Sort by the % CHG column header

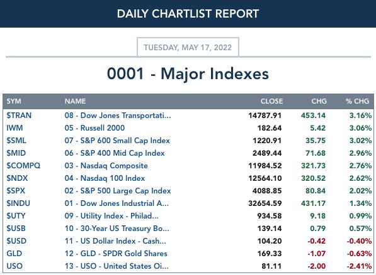357,101
